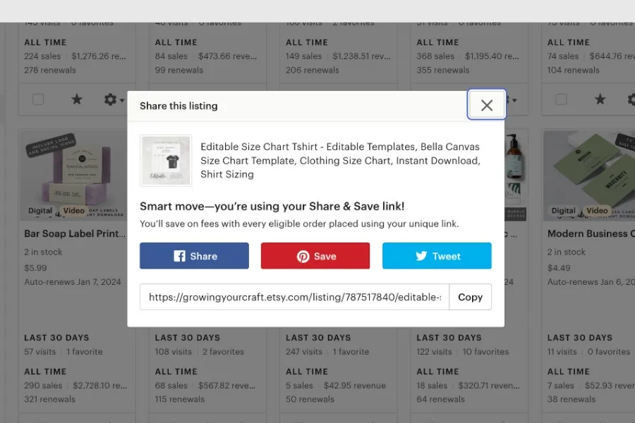This screenshot has width=635, height=423.
Task: Select the 'Share this listing' title
Action: click(179, 106)
